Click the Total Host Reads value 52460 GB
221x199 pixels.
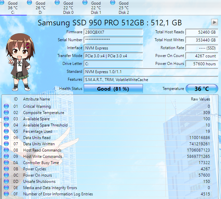pyautogui.click(x=202, y=32)
